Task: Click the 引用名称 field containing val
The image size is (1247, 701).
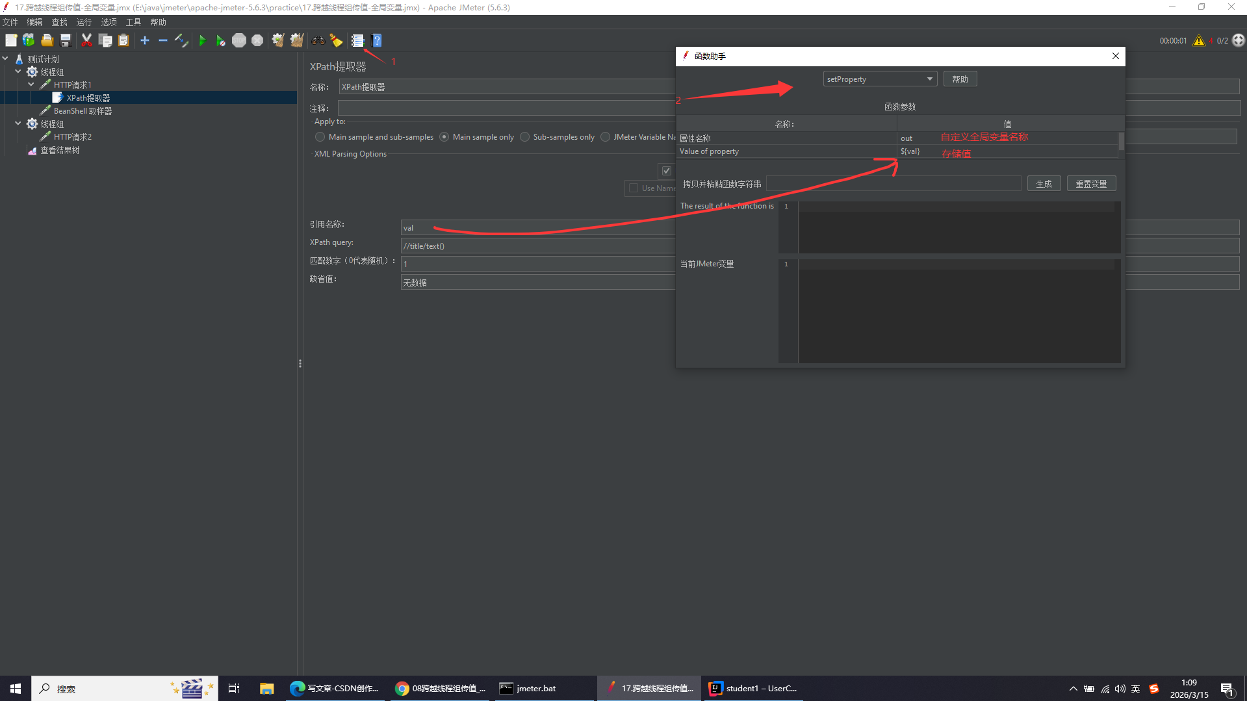Action: pyautogui.click(x=538, y=227)
